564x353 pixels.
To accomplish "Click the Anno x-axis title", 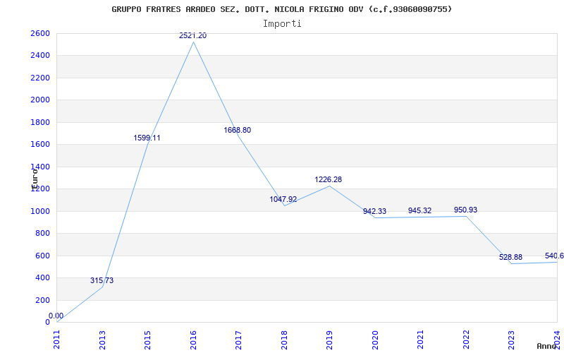I will [x=547, y=346].
